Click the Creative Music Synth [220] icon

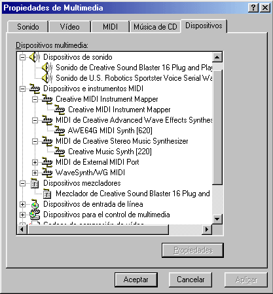pyautogui.click(x=60, y=152)
